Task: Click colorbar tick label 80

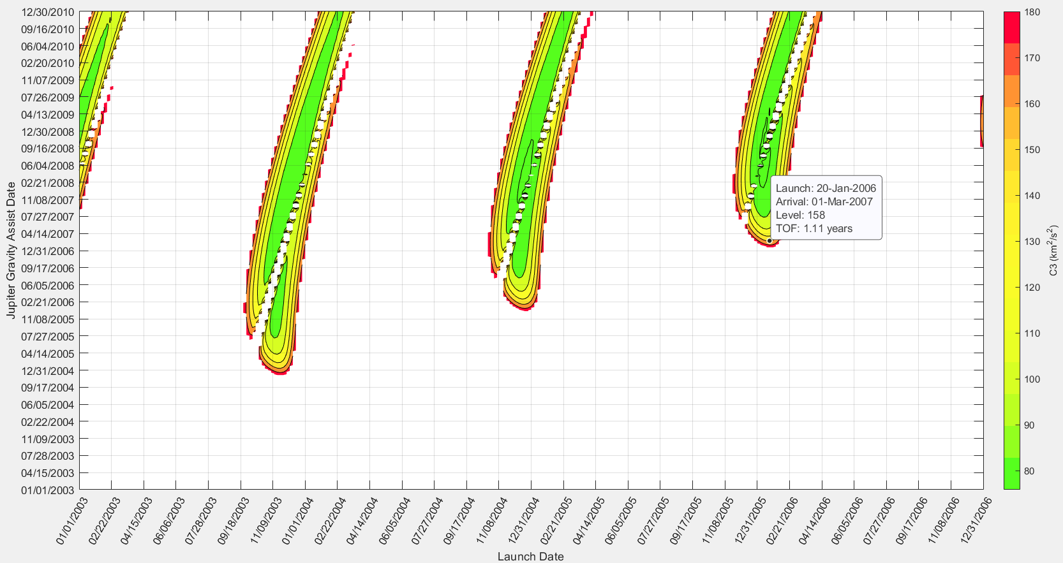Action: tap(1029, 471)
